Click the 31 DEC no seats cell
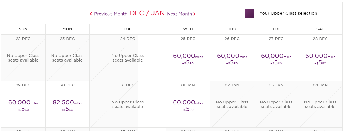This screenshot has width=344, height=131. (x=128, y=104)
